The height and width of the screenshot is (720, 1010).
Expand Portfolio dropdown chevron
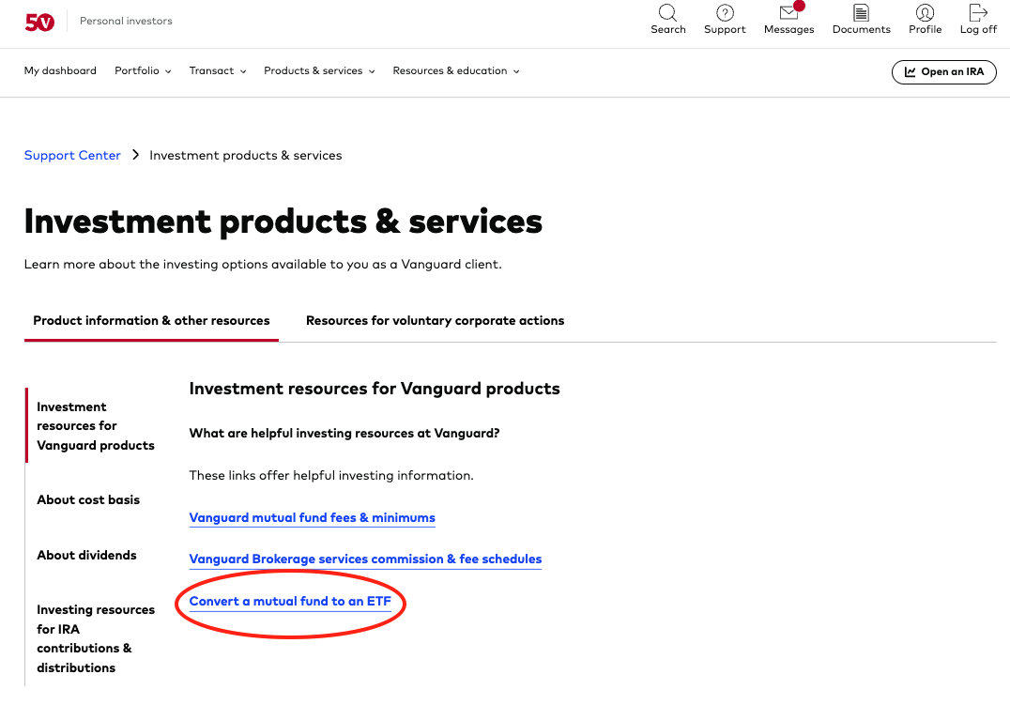(168, 71)
